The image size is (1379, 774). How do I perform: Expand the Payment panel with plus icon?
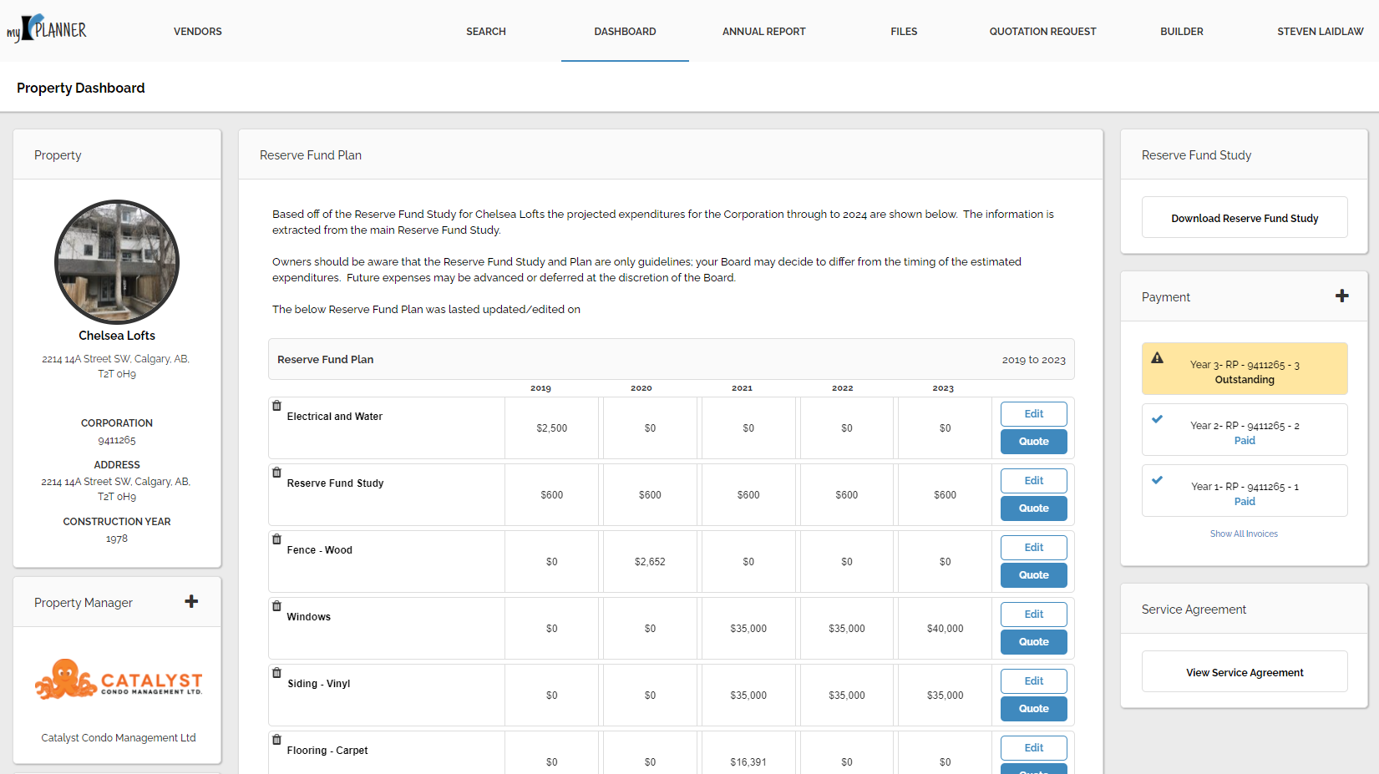(x=1341, y=296)
